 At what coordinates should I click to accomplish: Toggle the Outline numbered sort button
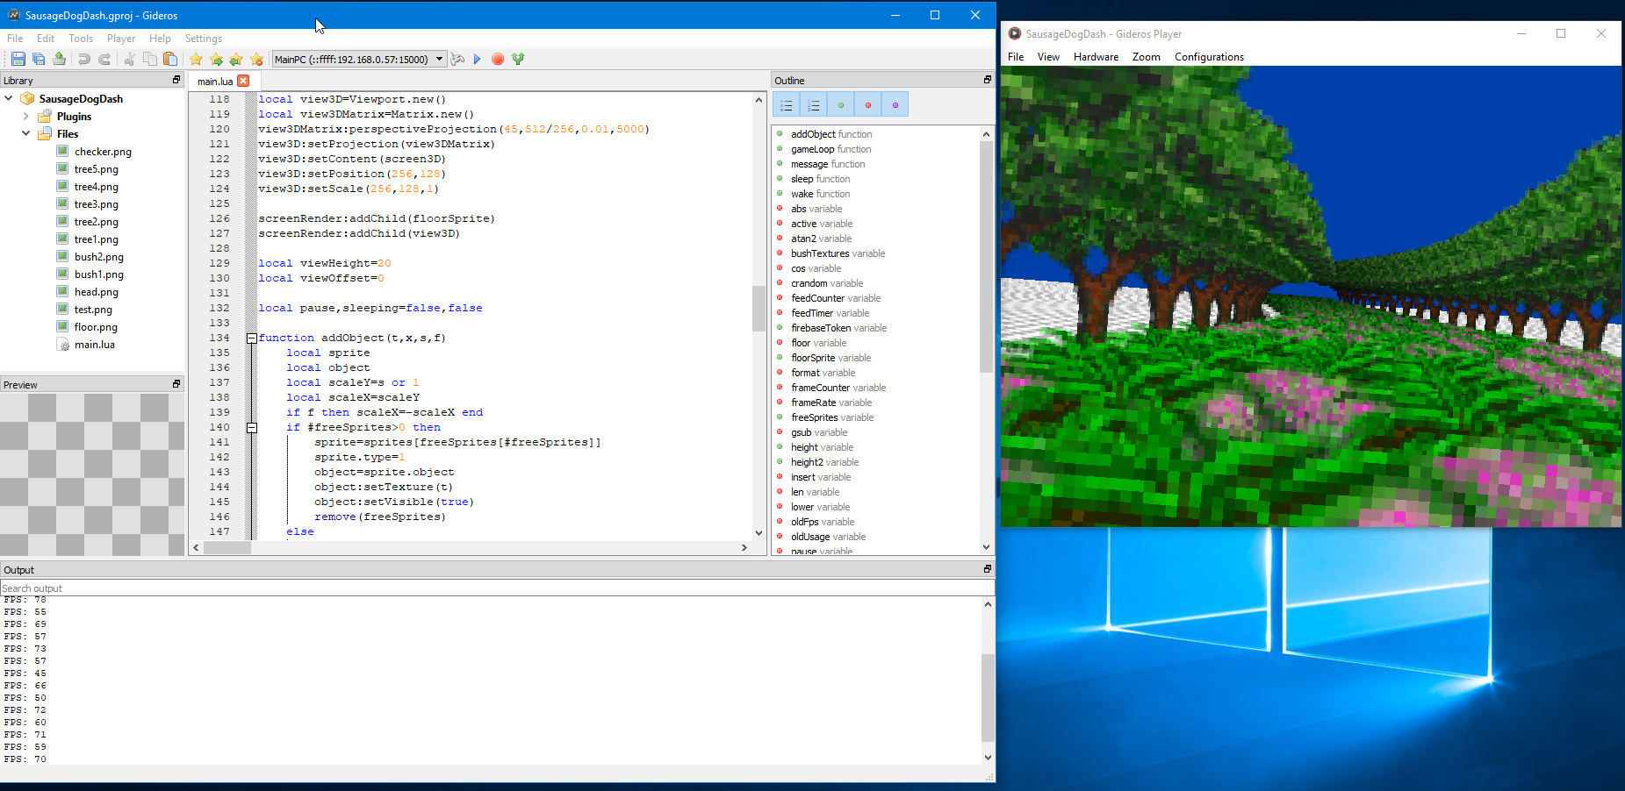[x=814, y=105]
